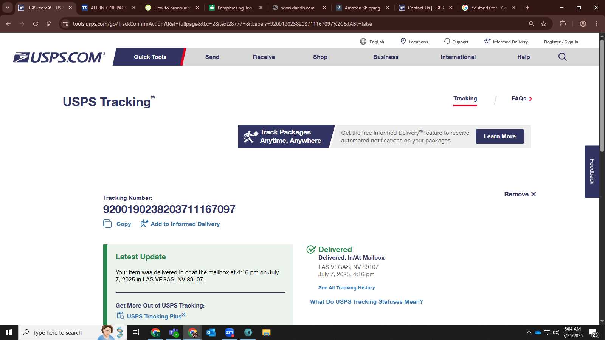Open a new browser tab
Viewport: 605px width, 340px height.
click(x=527, y=8)
